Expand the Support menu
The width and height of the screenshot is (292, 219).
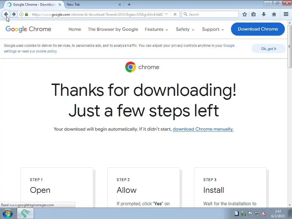click(213, 29)
